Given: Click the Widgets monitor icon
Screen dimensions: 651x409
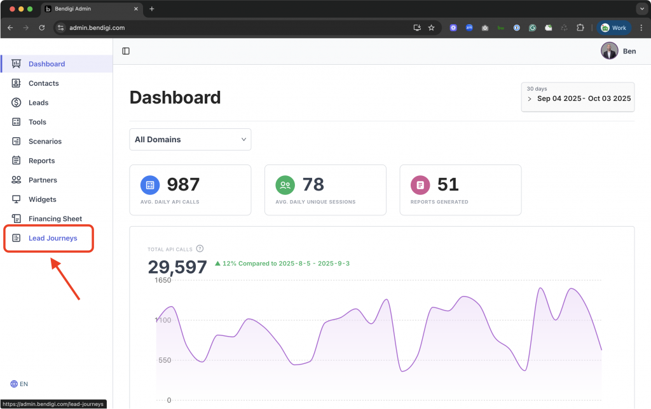Looking at the screenshot, I should click(x=16, y=199).
